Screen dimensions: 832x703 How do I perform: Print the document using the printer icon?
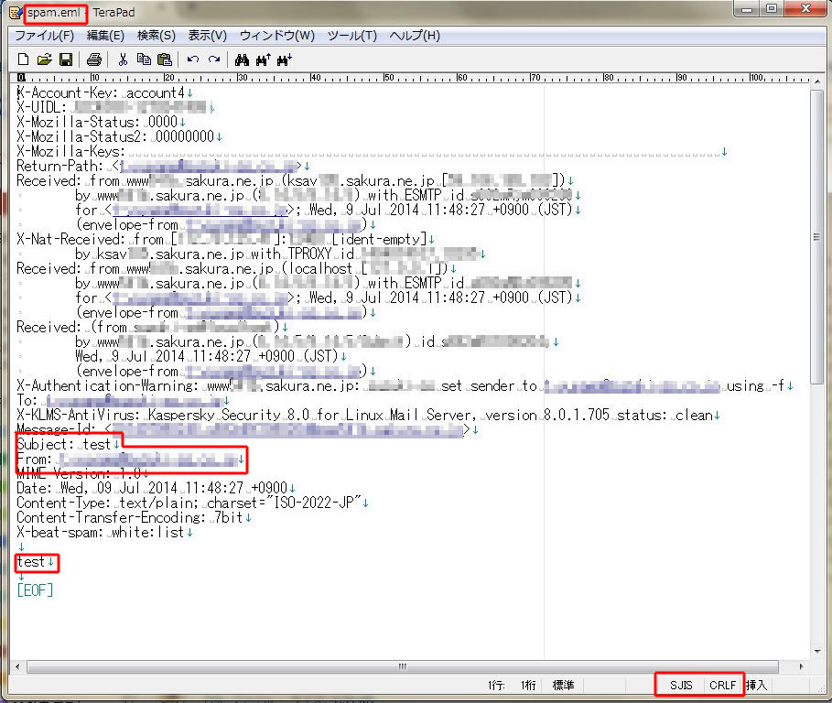tap(94, 59)
